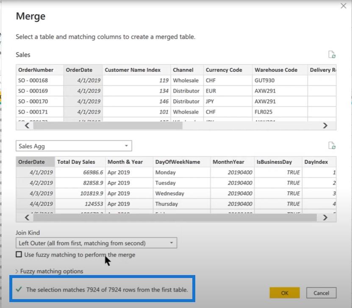Click cell SO - 000171
This screenshot has width=352, height=308.
(x=40, y=112)
